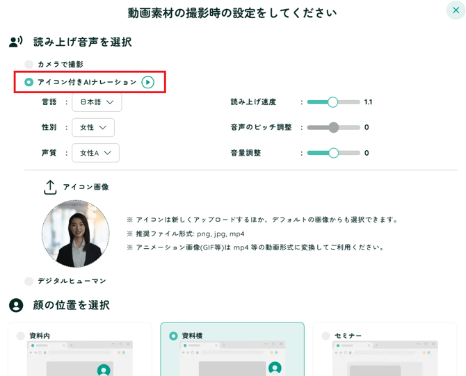
Task: Click the アイコン画像 upload label
Action: coord(86,187)
